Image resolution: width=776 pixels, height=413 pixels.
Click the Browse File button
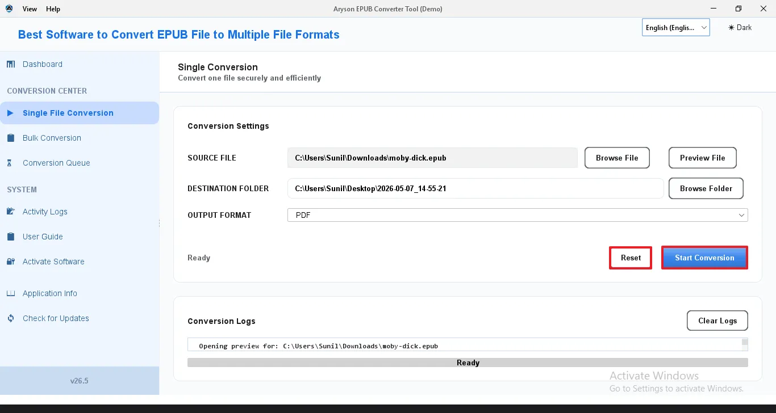tap(617, 158)
